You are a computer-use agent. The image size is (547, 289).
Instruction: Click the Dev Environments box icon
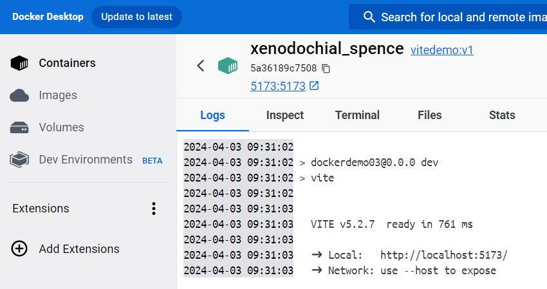point(19,160)
